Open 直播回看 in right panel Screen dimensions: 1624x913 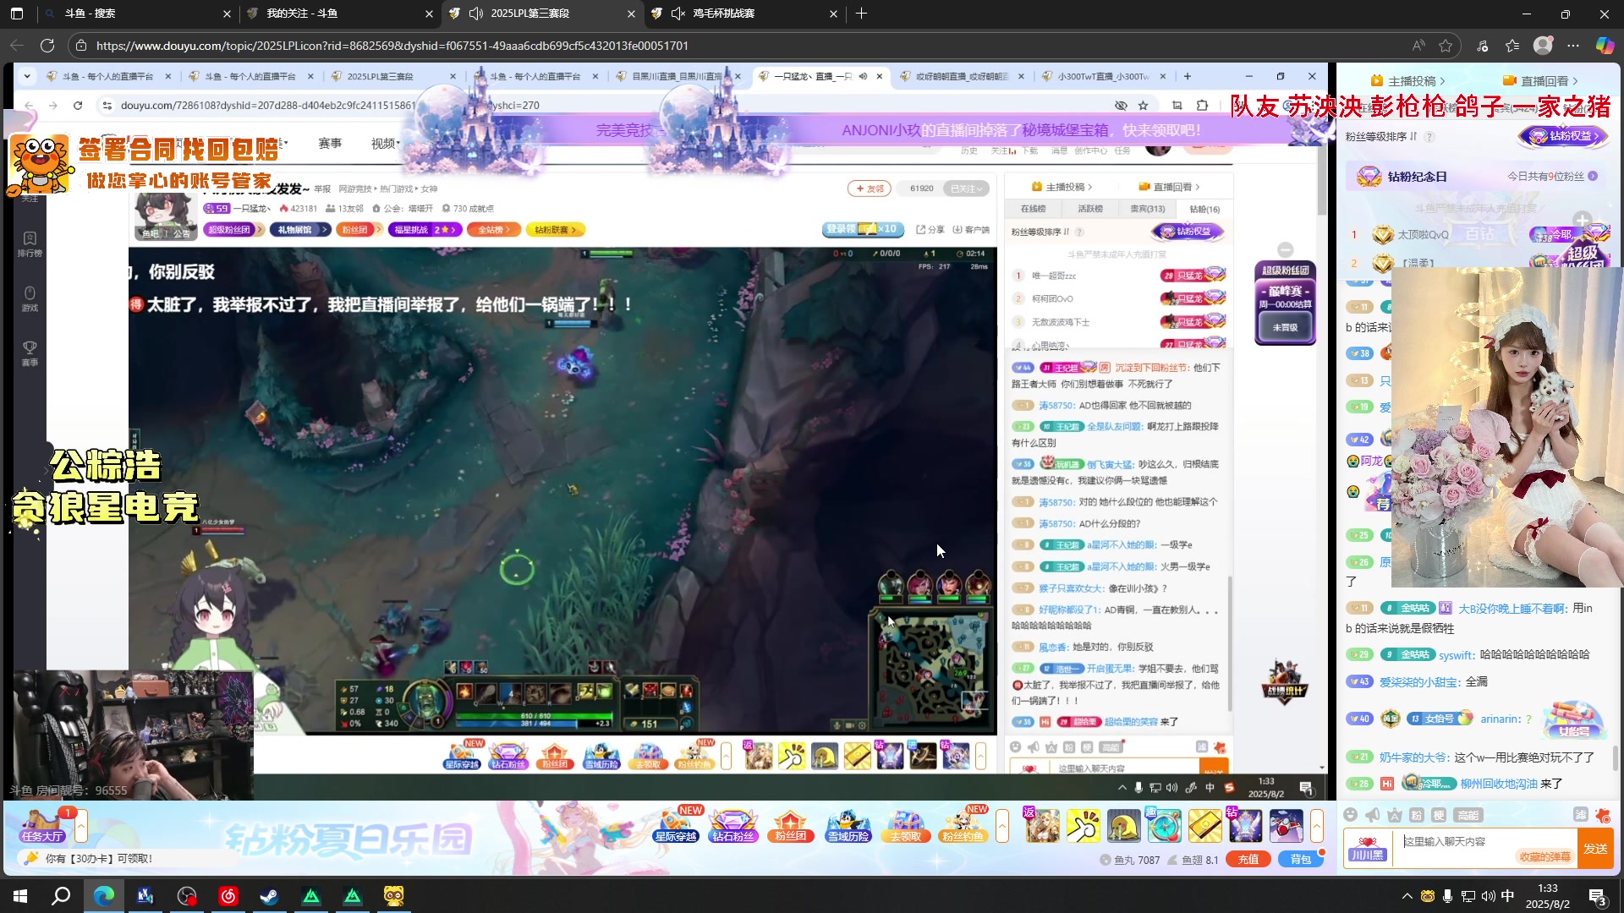(1539, 80)
